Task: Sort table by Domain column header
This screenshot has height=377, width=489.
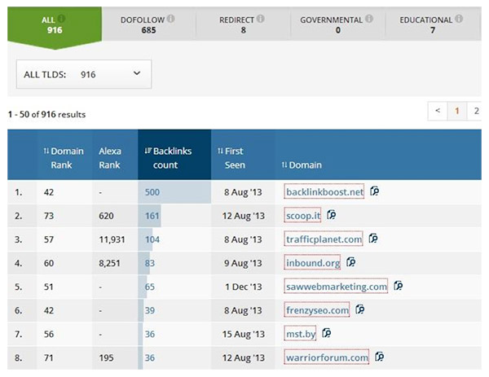Action: pos(302,164)
